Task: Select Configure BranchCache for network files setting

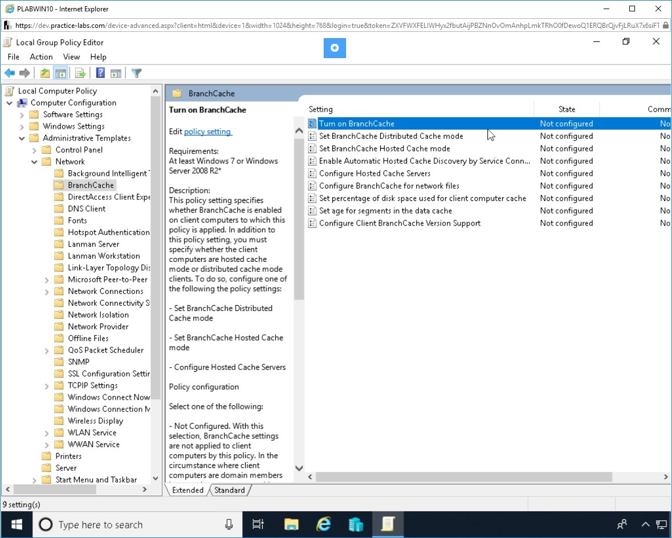Action: [389, 186]
